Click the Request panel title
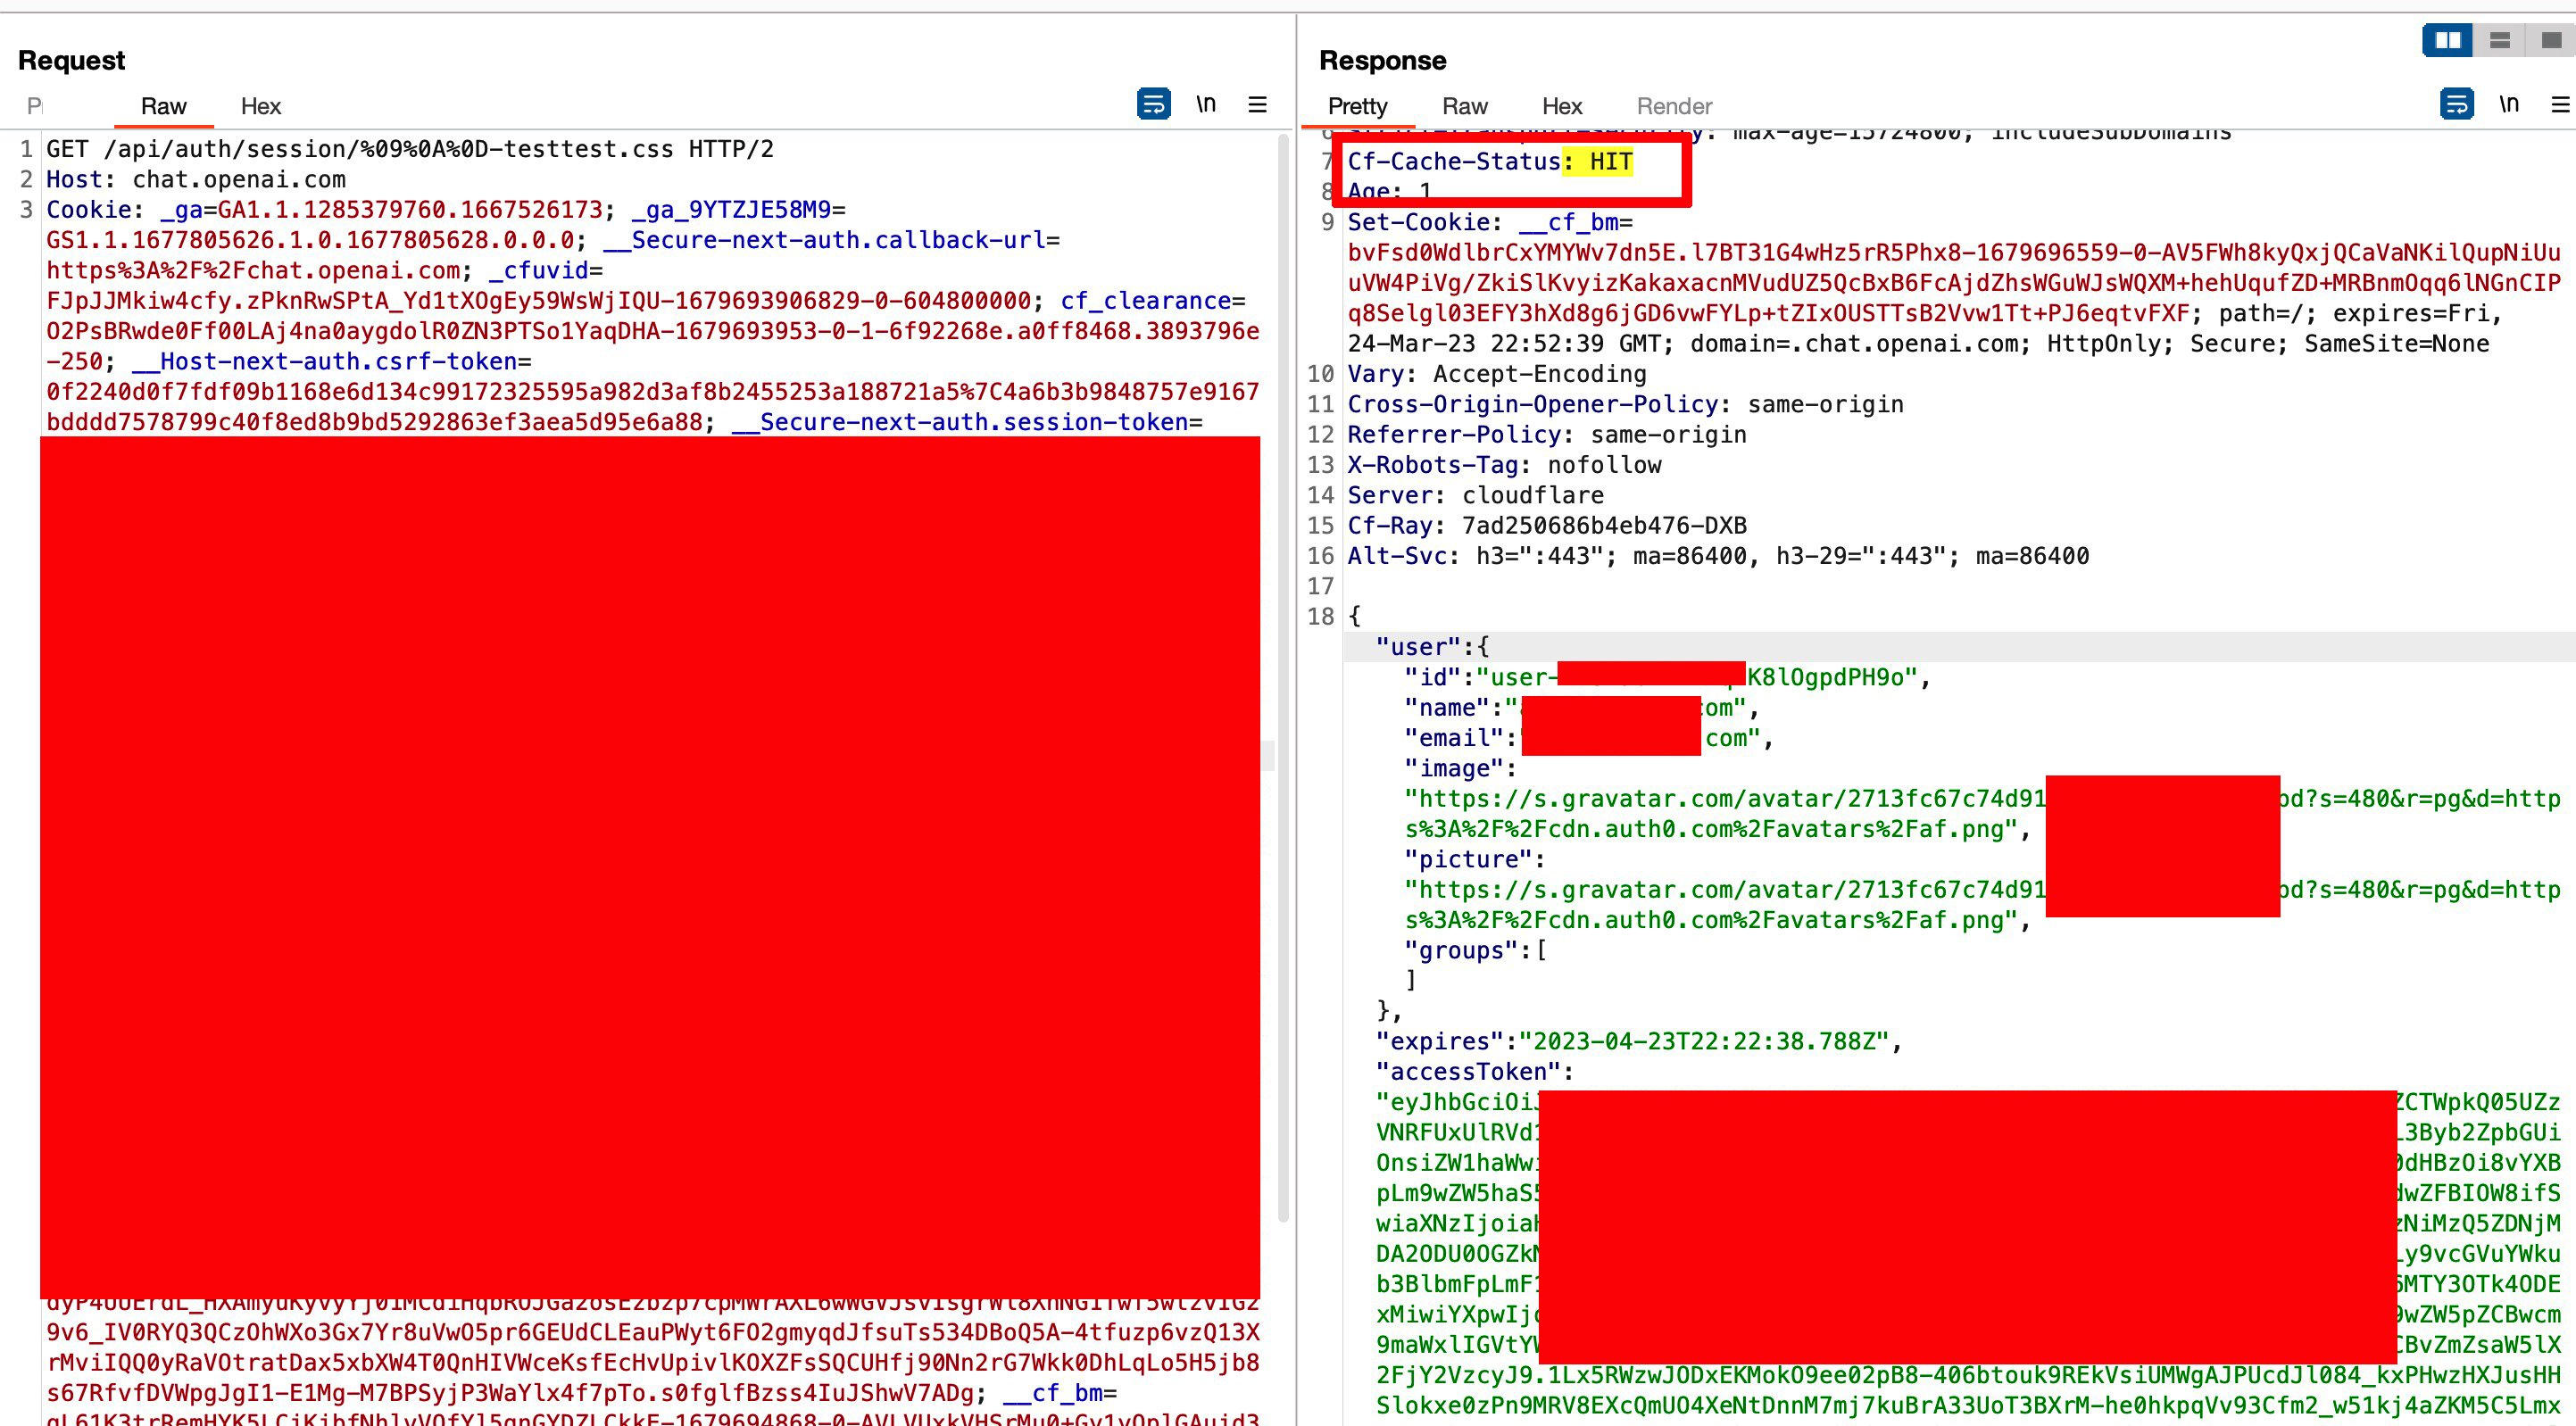2576x1426 pixels. [x=72, y=60]
